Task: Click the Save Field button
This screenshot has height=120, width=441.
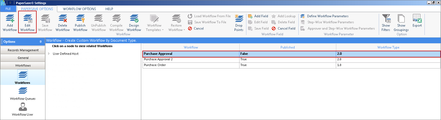Action: pos(258,28)
